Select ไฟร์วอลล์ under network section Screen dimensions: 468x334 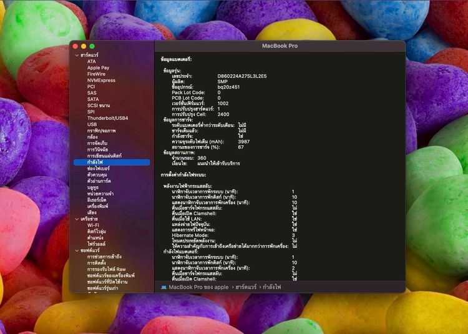[97, 244]
